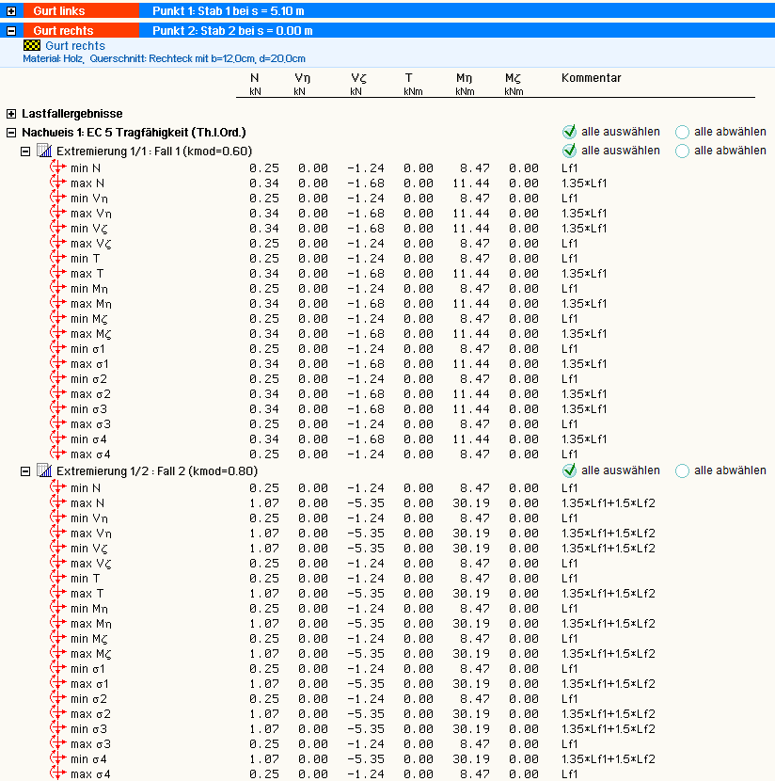Expand the Lastfallergebnisse node

(x=11, y=114)
